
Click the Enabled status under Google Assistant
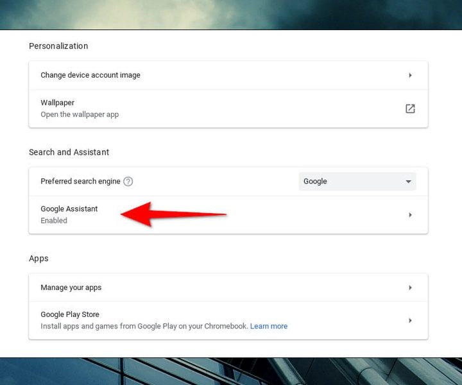(x=54, y=220)
